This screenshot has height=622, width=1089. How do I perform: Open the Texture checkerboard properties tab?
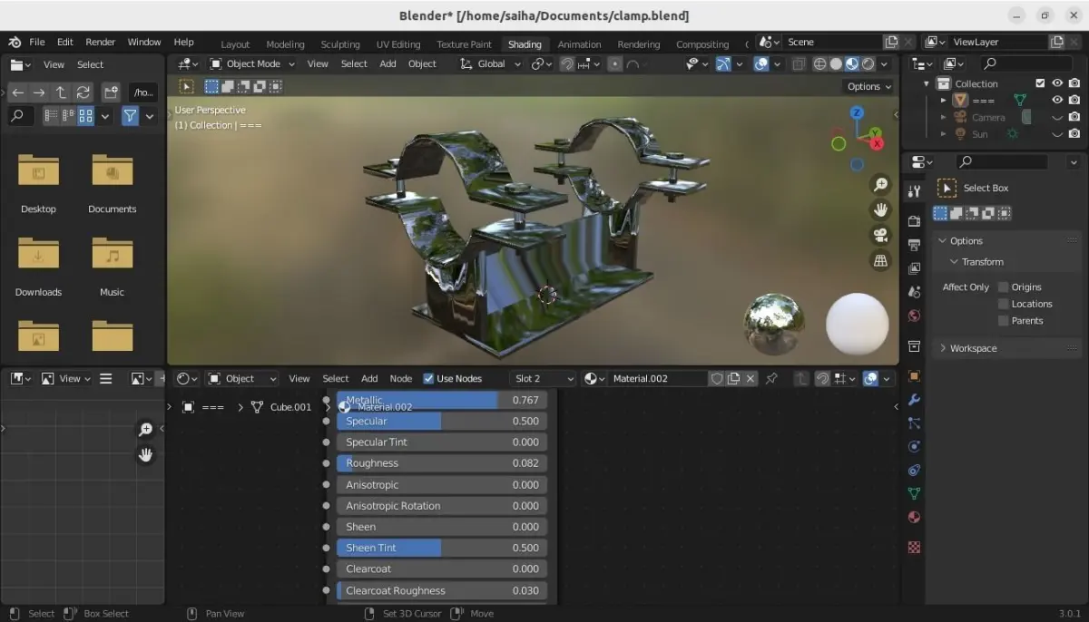914,547
